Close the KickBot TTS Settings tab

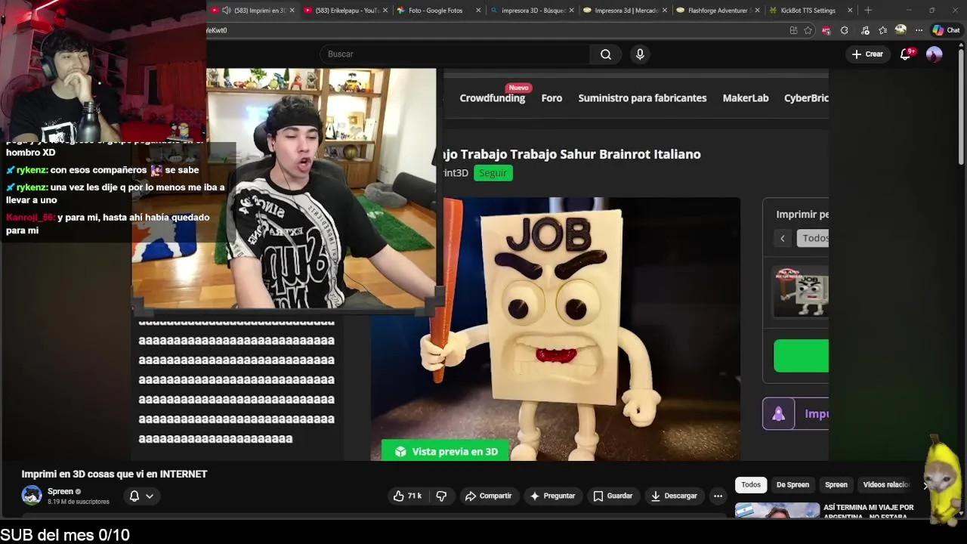[850, 11]
